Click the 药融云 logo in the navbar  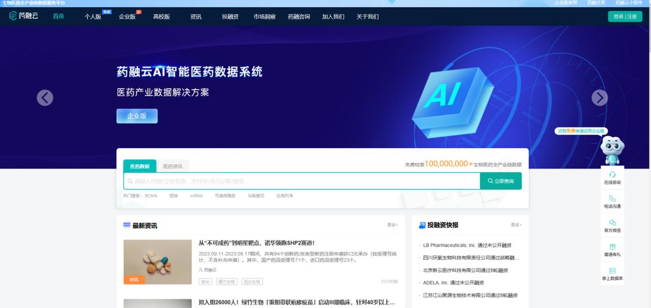[x=24, y=16]
